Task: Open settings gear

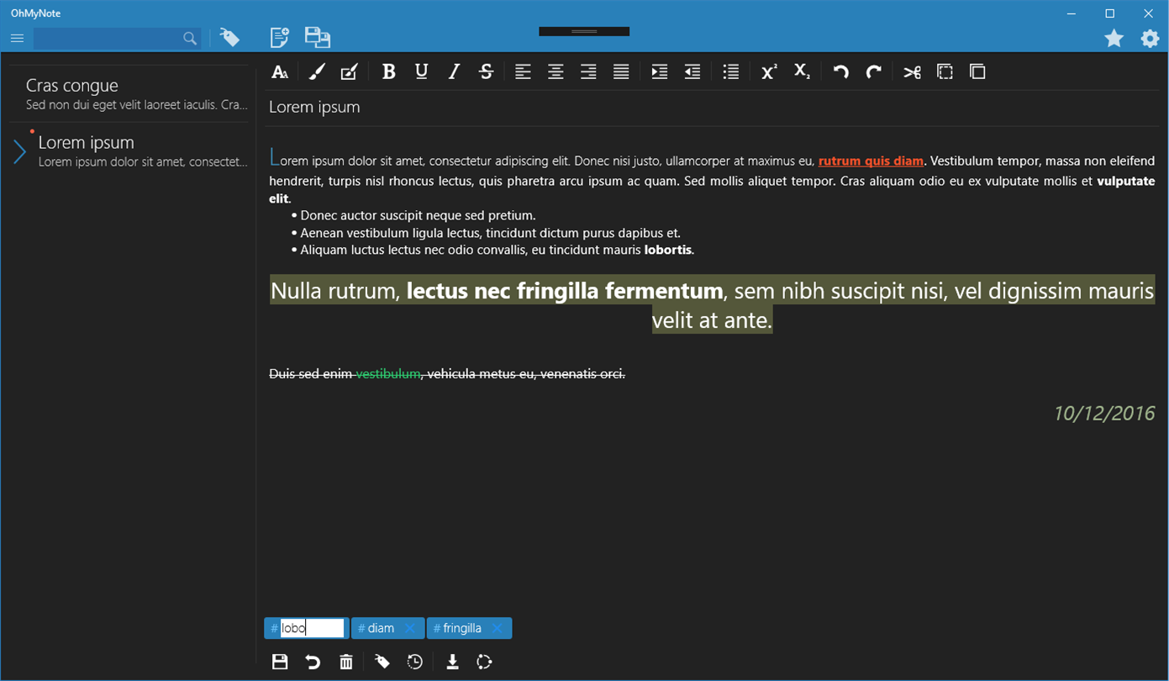Action: [1150, 39]
